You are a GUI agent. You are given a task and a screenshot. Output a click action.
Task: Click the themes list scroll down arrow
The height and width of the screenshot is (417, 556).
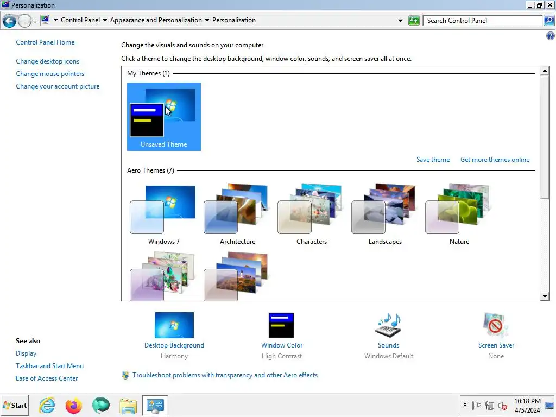545,296
